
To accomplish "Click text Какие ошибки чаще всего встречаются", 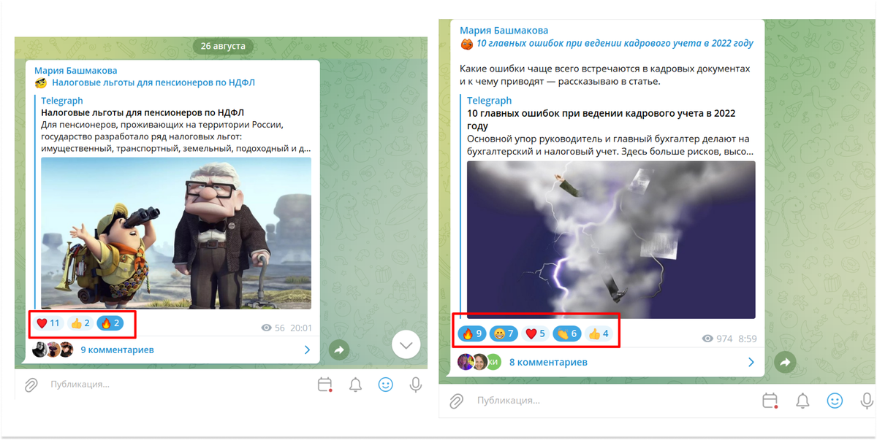I will tap(605, 74).
